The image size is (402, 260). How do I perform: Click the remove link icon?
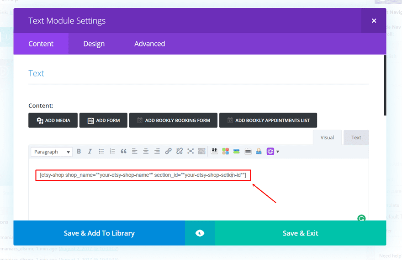coord(180,152)
